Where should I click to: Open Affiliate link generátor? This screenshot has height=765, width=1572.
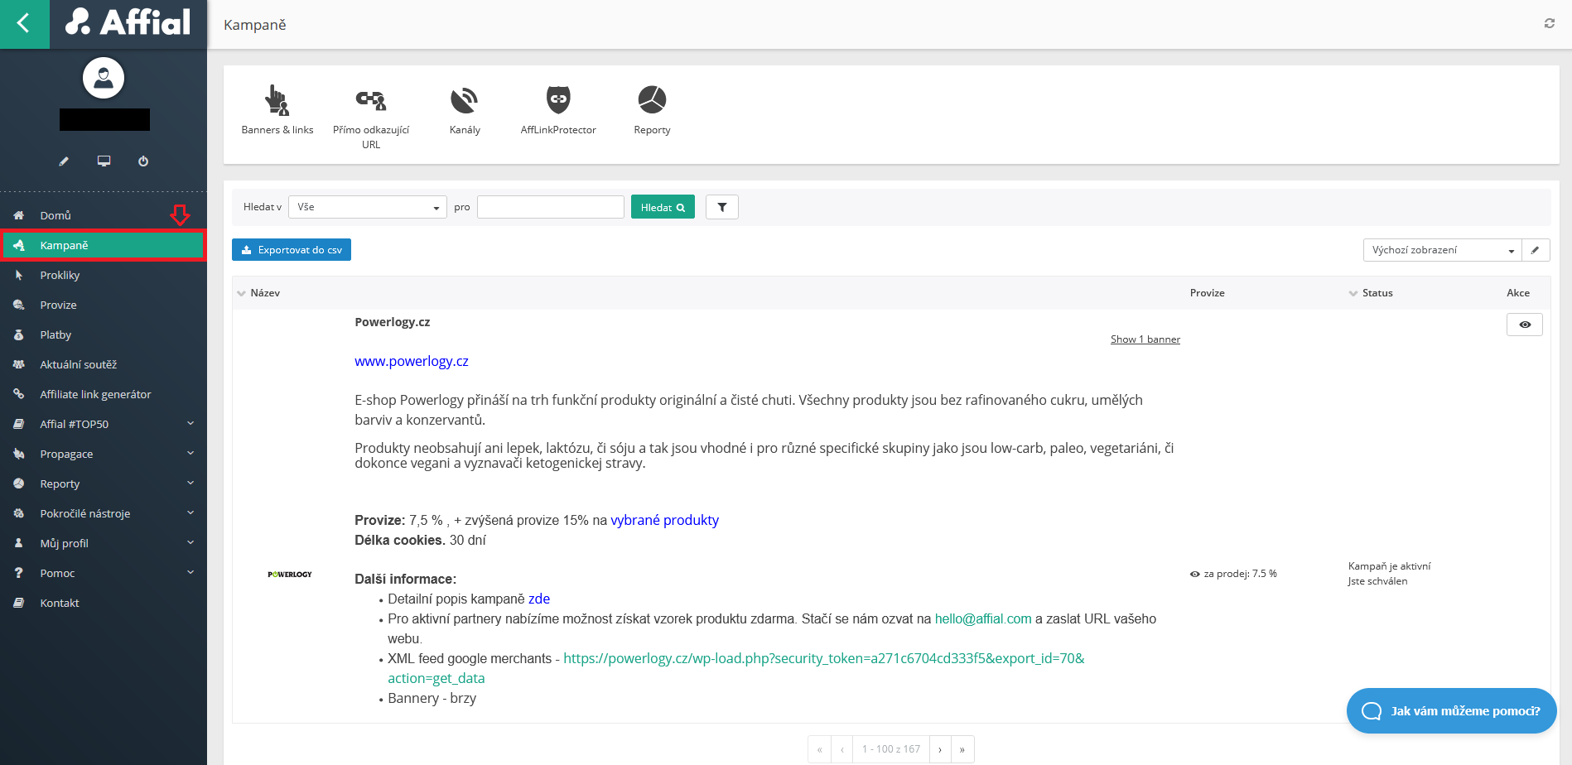pos(104,394)
